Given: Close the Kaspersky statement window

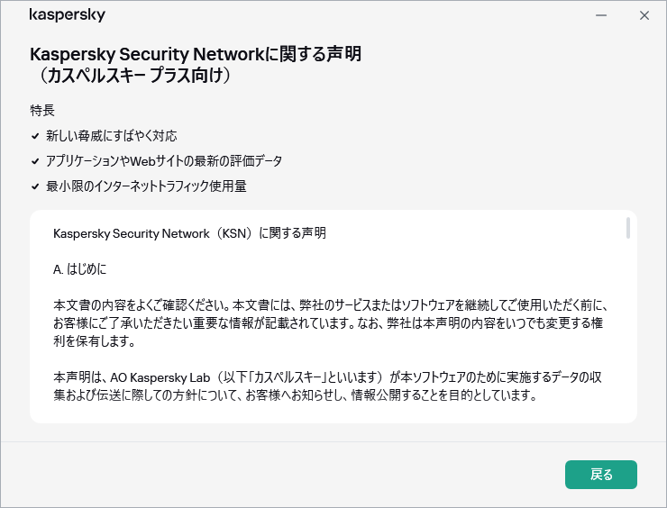Looking at the screenshot, I should click(x=644, y=15).
